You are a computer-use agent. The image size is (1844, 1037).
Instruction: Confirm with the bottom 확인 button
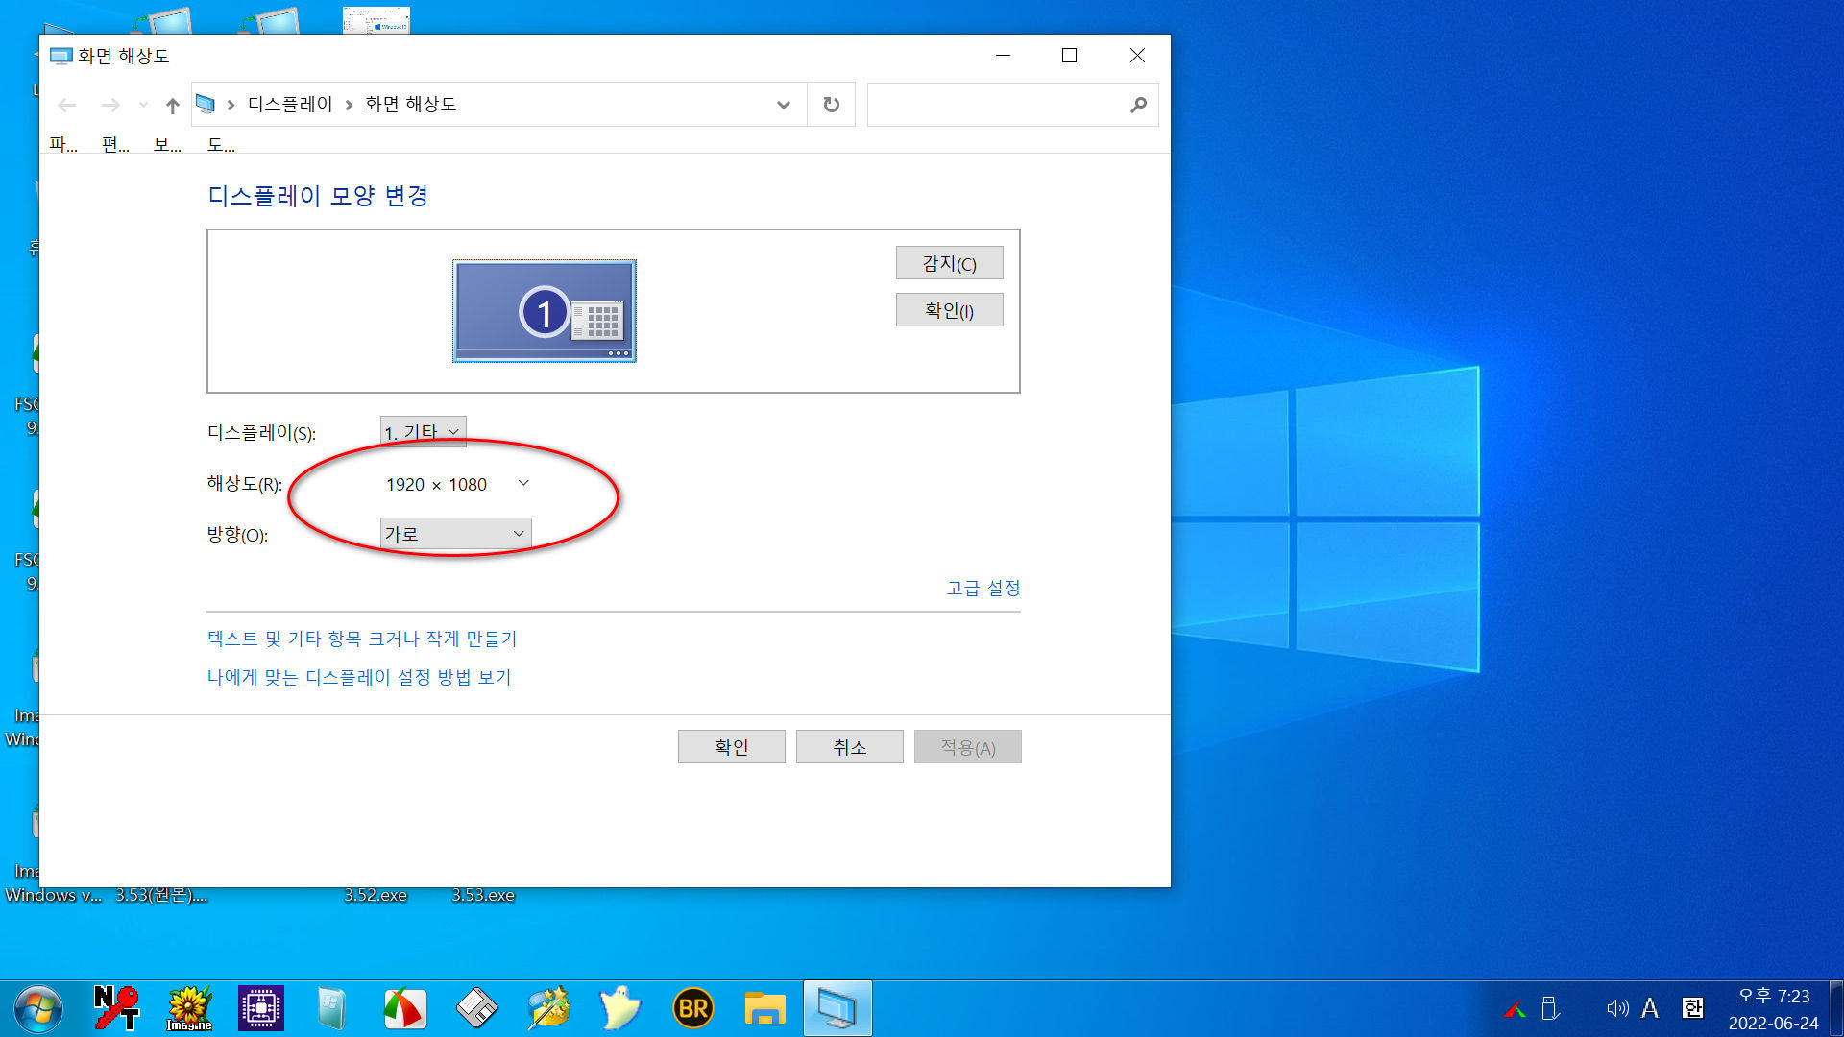pos(732,747)
